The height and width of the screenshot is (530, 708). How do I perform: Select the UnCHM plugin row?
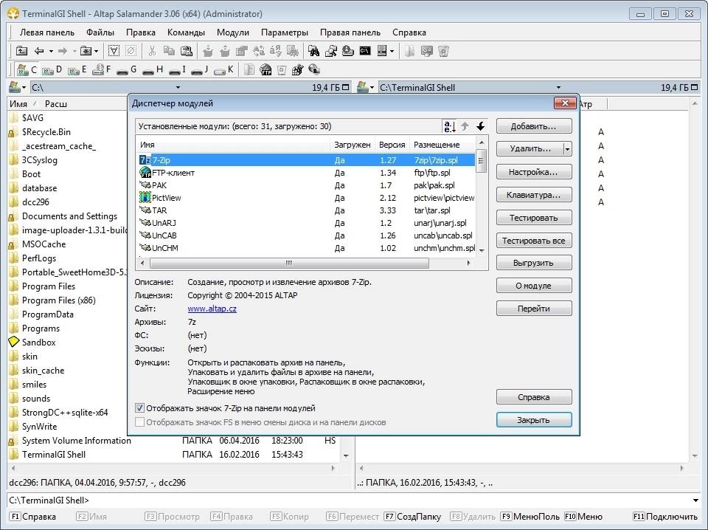[306, 248]
